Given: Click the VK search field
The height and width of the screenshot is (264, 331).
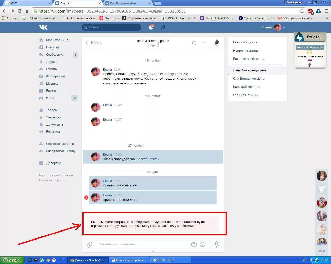Looking at the screenshot, I should tap(111, 27).
